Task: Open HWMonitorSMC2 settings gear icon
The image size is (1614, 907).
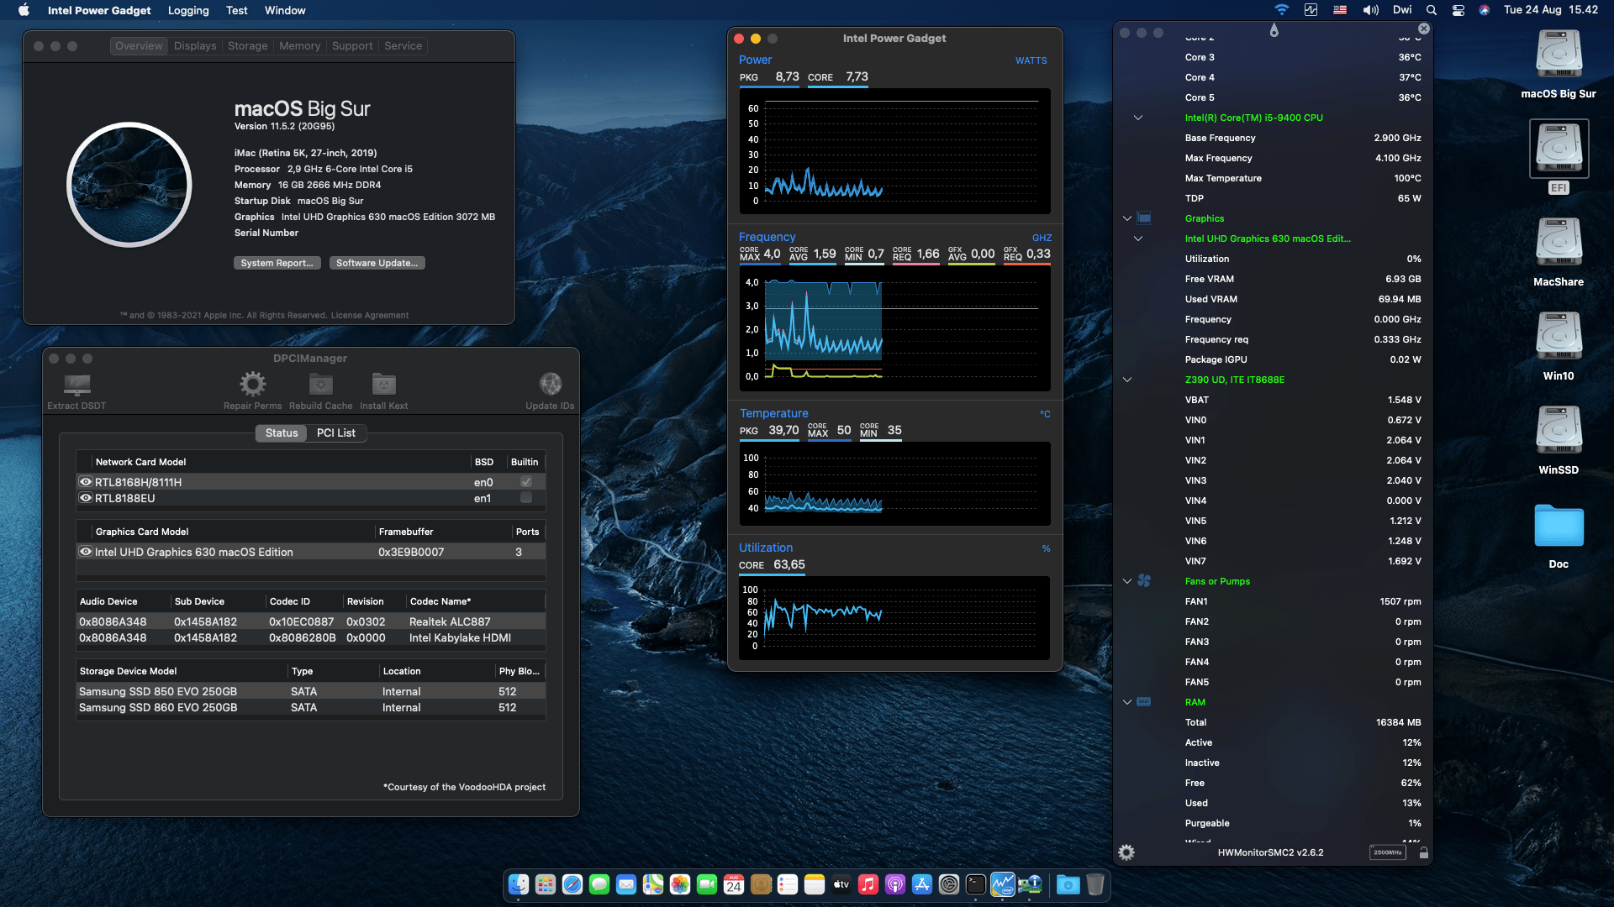Action: click(x=1126, y=852)
